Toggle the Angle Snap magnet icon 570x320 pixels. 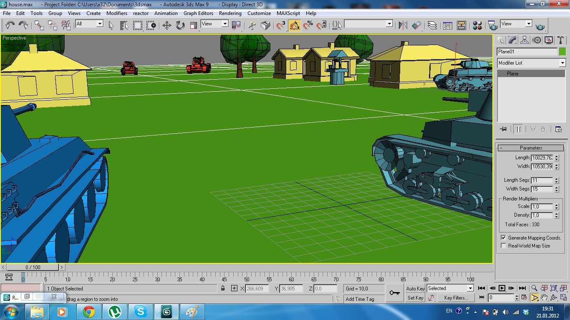(295, 25)
